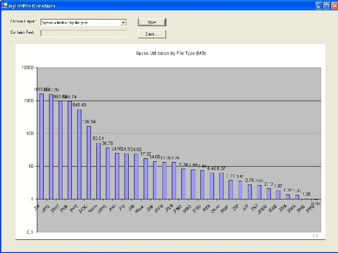
Task: Click the 'None' x-axis category label
Action: (92, 208)
